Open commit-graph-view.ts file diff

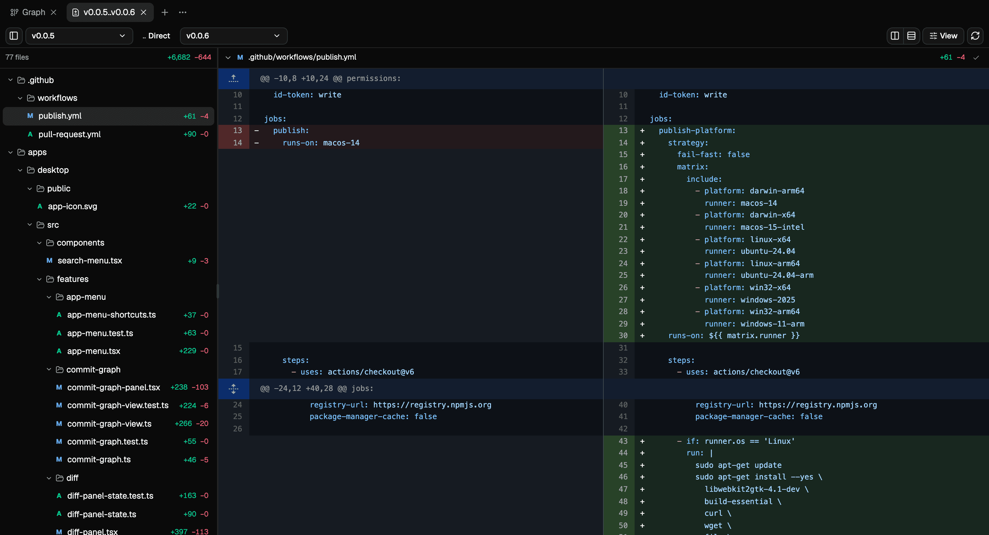click(108, 424)
